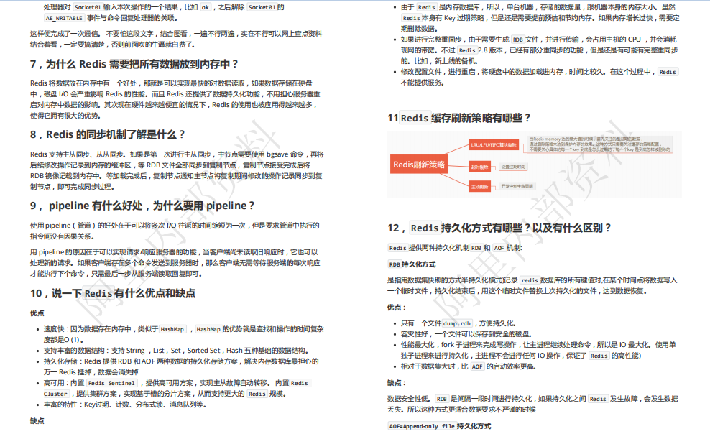Click paragraph starting '这样便完成了一次通信'
The width and height of the screenshot is (710, 434).
click(176, 40)
